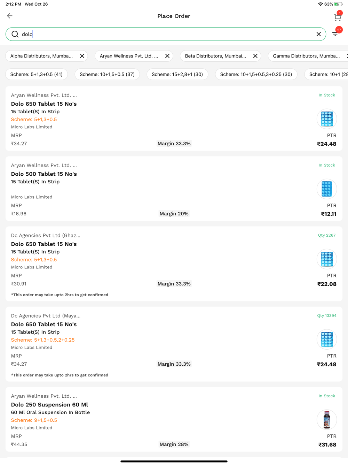Clear the search field with X icon
Screen dimensions: 348x465
click(x=318, y=34)
